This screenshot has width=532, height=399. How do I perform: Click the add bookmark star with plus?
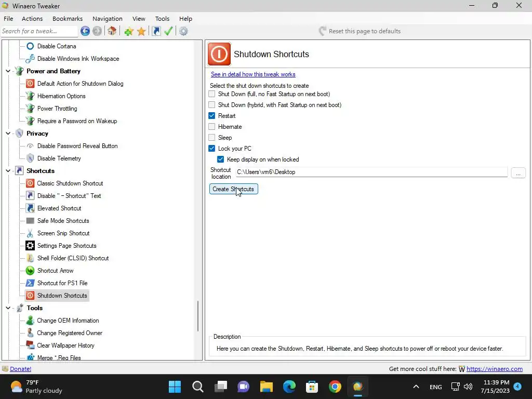129,32
